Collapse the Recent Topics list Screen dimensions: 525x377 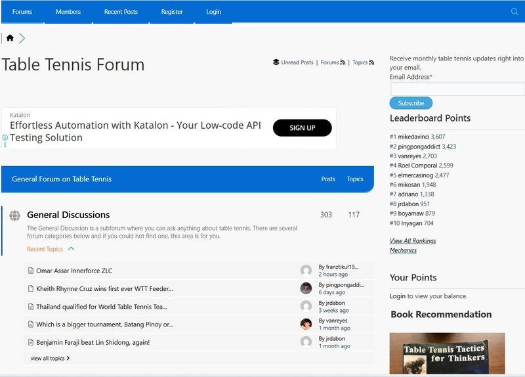(x=71, y=249)
